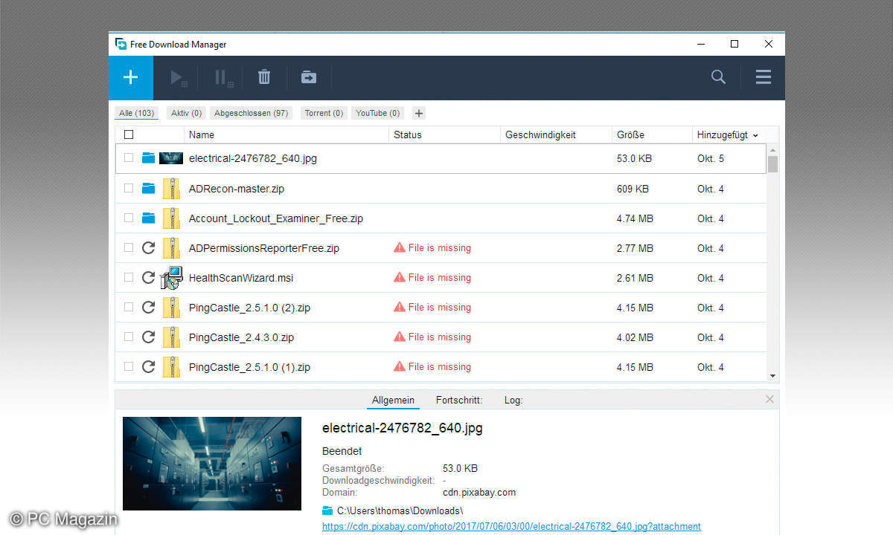The image size is (893, 535).
Task: Click the ADRecon-master.zip archive icon
Action: pos(171,189)
